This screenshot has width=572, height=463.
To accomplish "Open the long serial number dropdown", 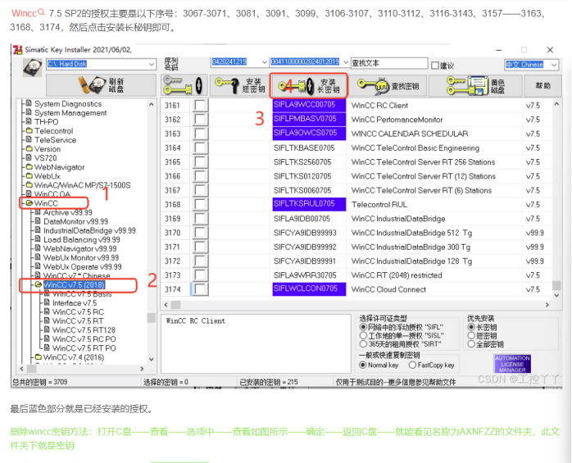I will point(346,62).
